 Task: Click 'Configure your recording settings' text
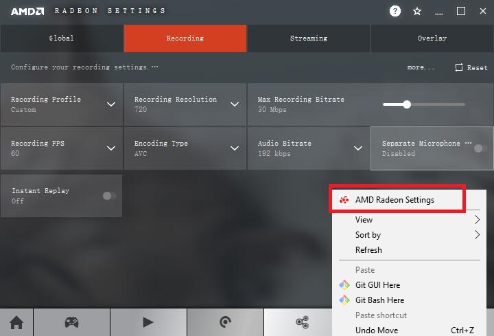[80, 67]
